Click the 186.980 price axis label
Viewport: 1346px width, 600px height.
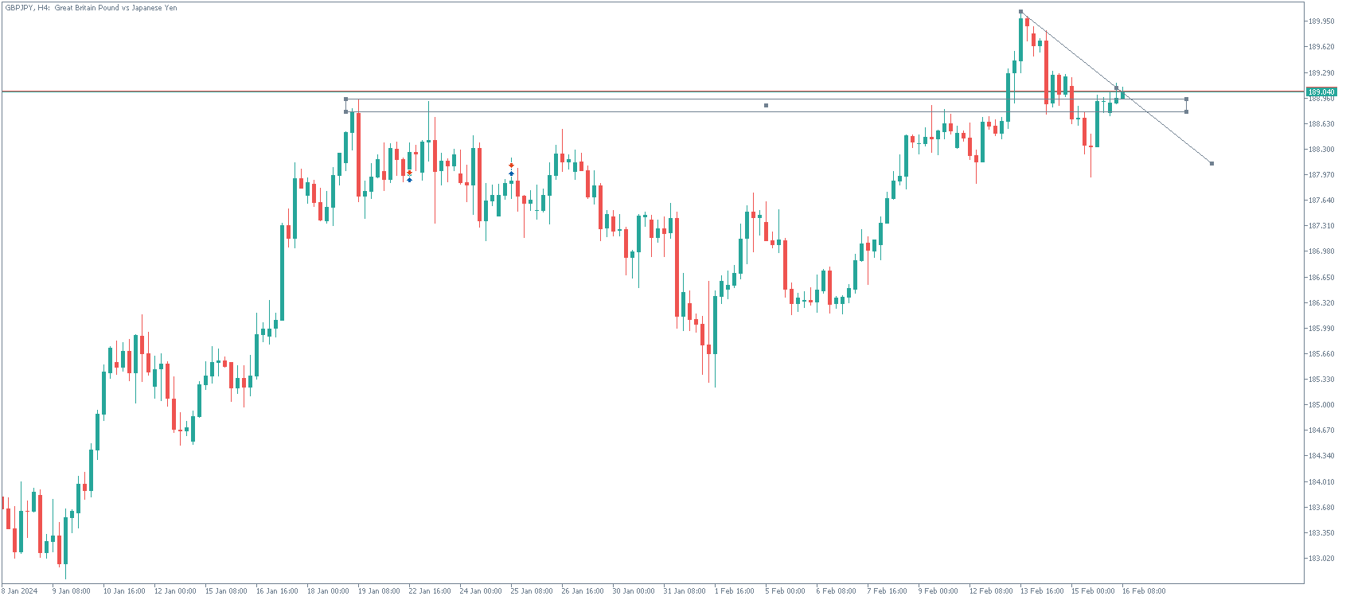[1321, 251]
